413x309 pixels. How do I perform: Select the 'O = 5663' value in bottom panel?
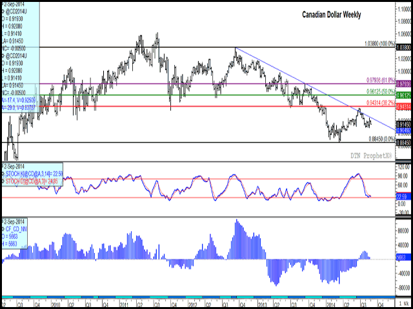pos(10,237)
